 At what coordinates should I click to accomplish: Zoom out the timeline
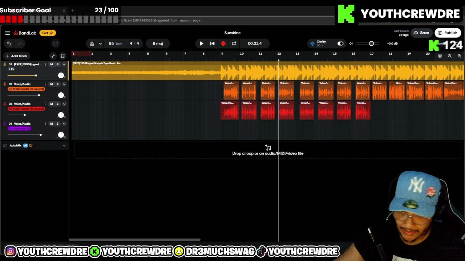[450, 56]
